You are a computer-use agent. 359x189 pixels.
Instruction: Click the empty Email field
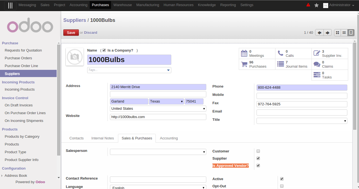302,113
